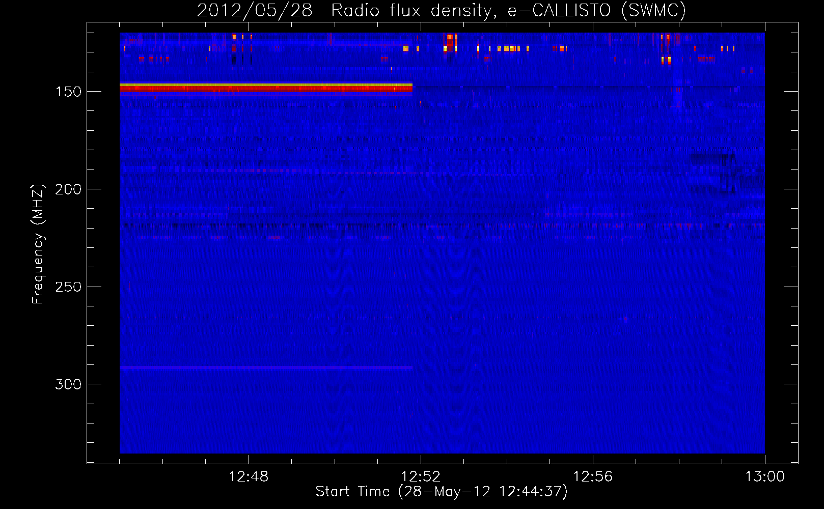Click the 250 frequency tick label
Image resolution: width=824 pixels, height=509 pixels.
[x=69, y=287]
